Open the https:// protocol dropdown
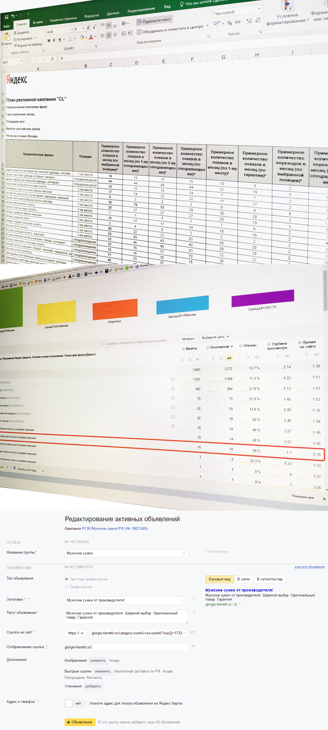The image size is (328, 730). 76,633
